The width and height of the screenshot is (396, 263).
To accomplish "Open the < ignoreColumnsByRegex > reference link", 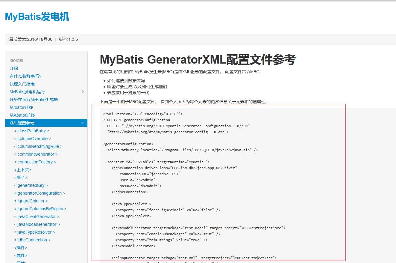I will tap(40, 209).
